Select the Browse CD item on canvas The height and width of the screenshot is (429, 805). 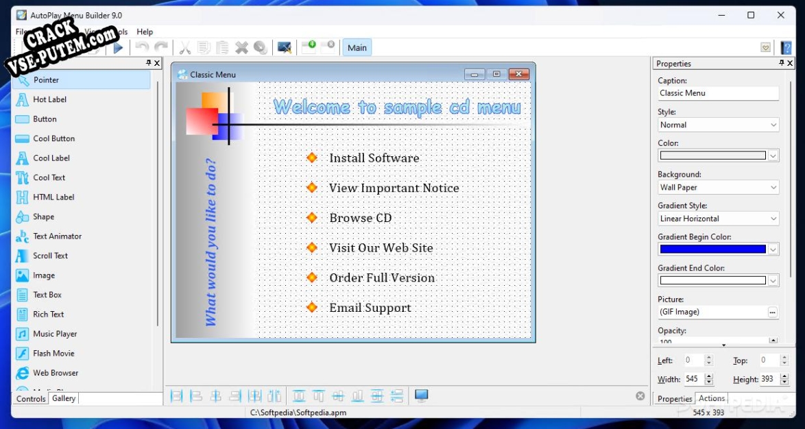(361, 218)
